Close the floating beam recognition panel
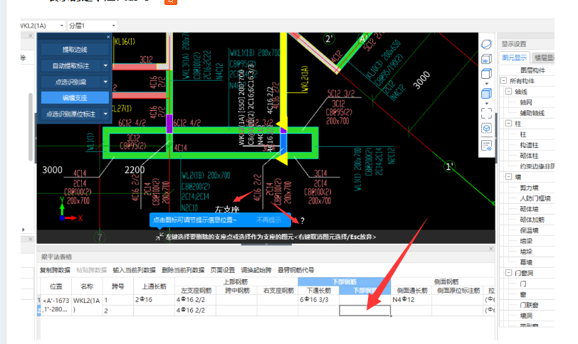 108,37
